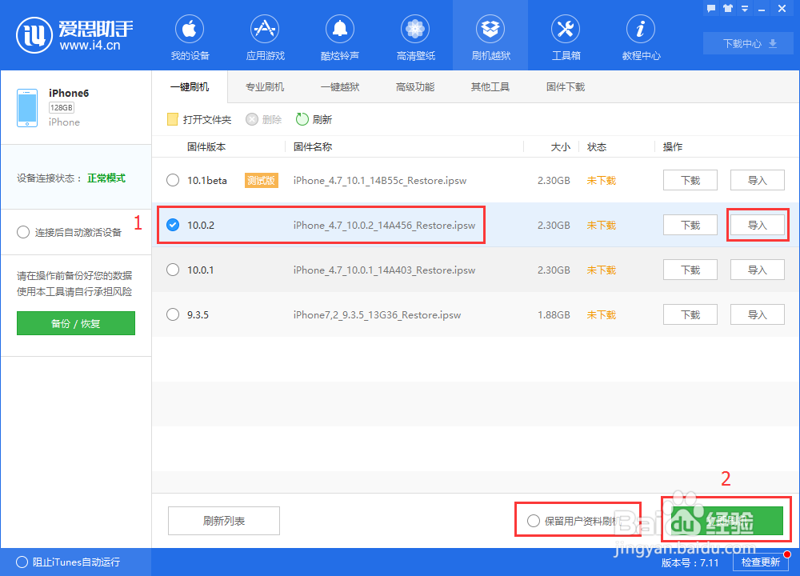800x576 pixels.
Task: Click the 1.88GB size cell
Action: click(554, 314)
